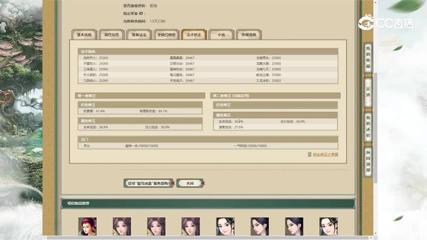This screenshot has width=427, height=240.
Task: Open the 转生修正计算器 link
Action: point(325,154)
